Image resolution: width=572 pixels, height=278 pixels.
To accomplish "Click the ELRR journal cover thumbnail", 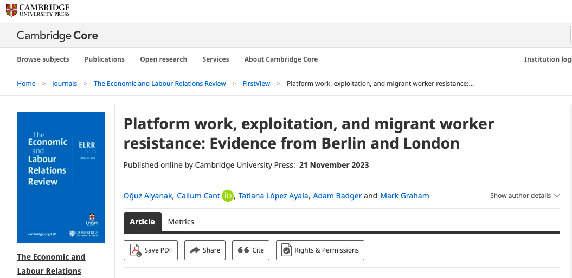I will click(x=61, y=177).
